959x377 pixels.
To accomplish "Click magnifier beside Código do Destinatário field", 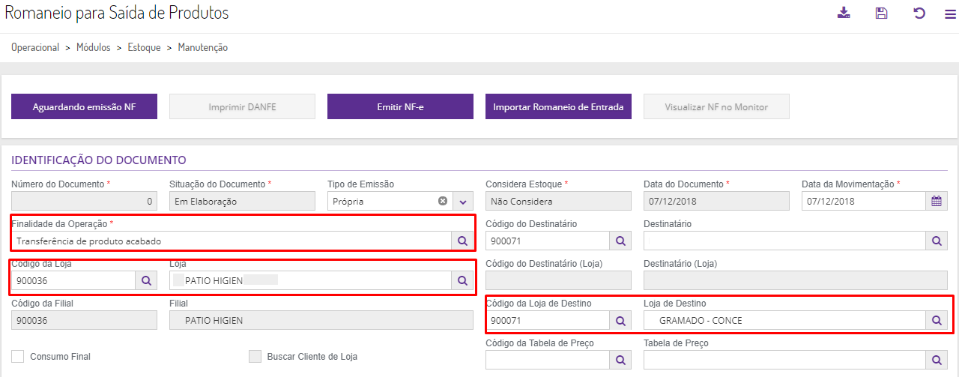I will point(620,241).
